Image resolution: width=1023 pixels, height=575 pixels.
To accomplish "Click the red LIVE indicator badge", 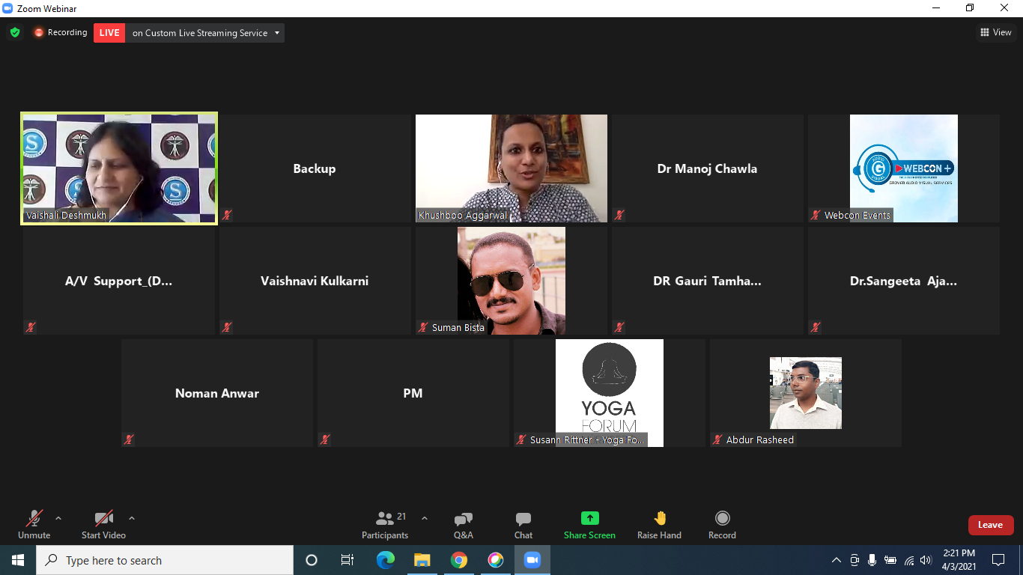I will pos(109,33).
